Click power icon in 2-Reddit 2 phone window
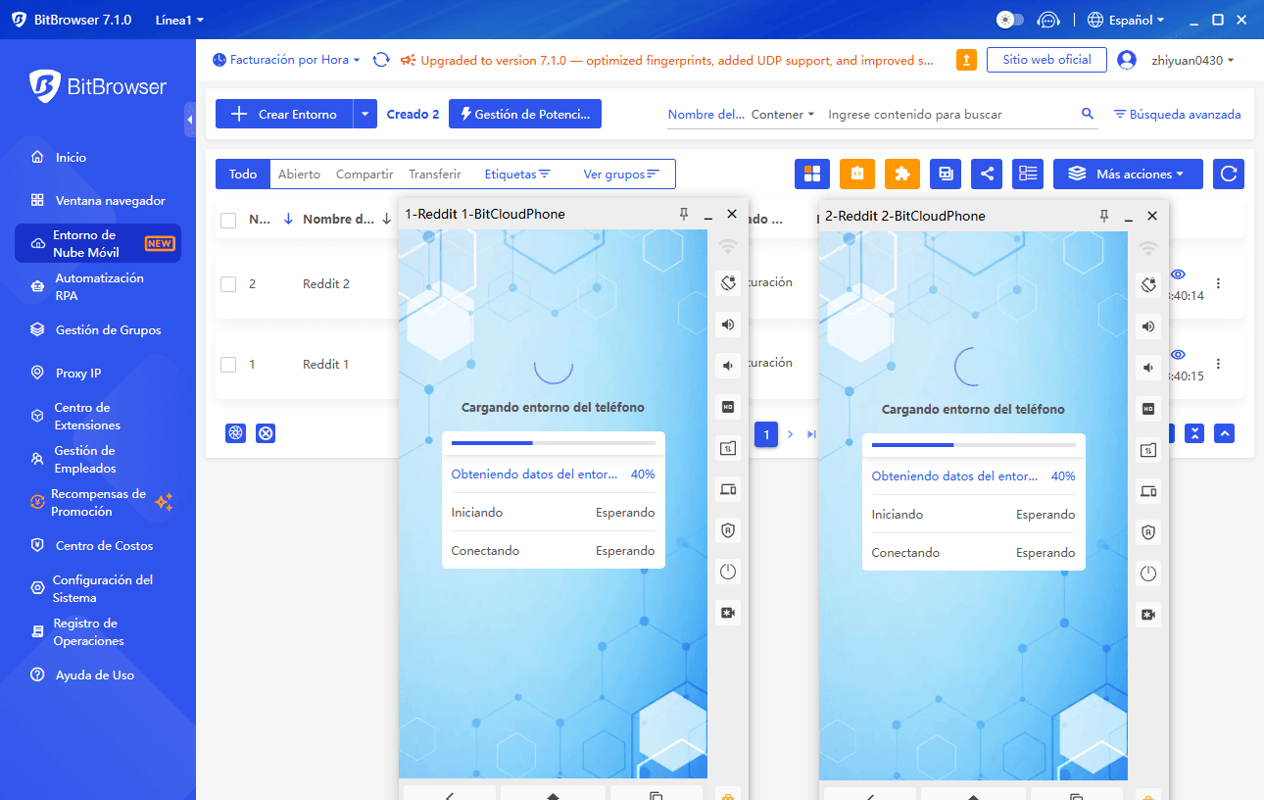 (1148, 574)
